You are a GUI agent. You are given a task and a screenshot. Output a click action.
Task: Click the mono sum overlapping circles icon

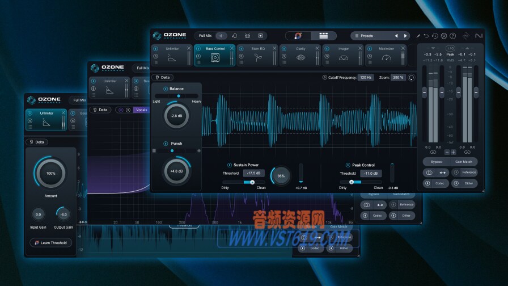coord(429,173)
